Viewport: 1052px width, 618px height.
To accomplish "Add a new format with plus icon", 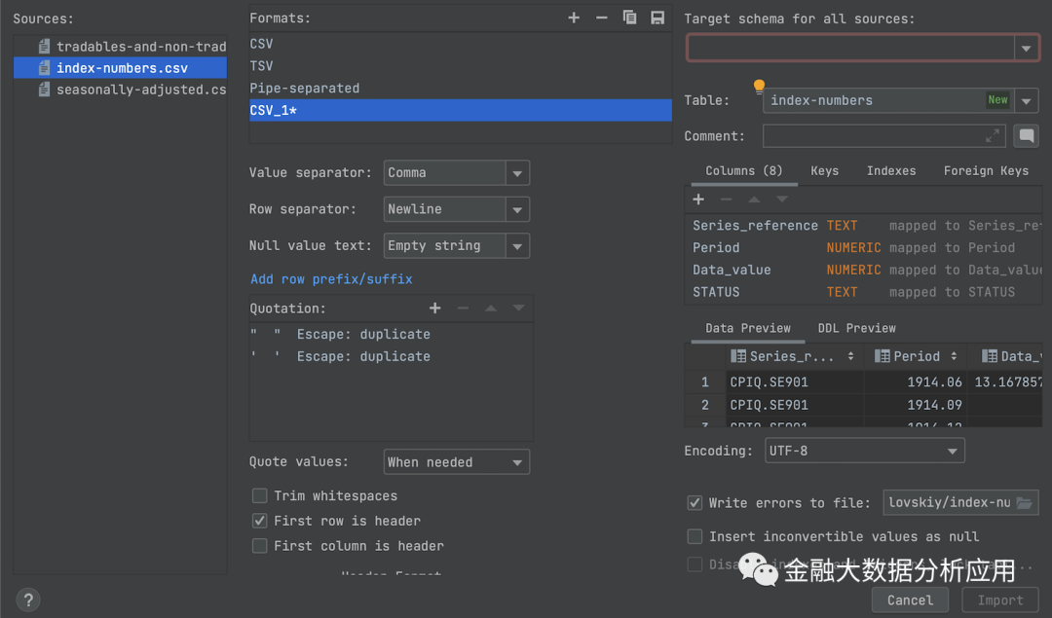I will click(574, 18).
